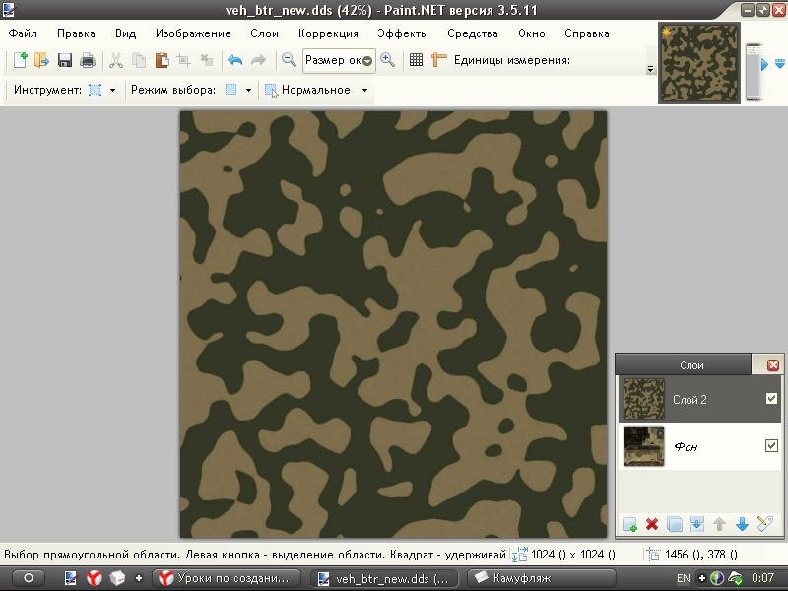
Task: Move layer down with blue arrow
Action: tap(743, 524)
